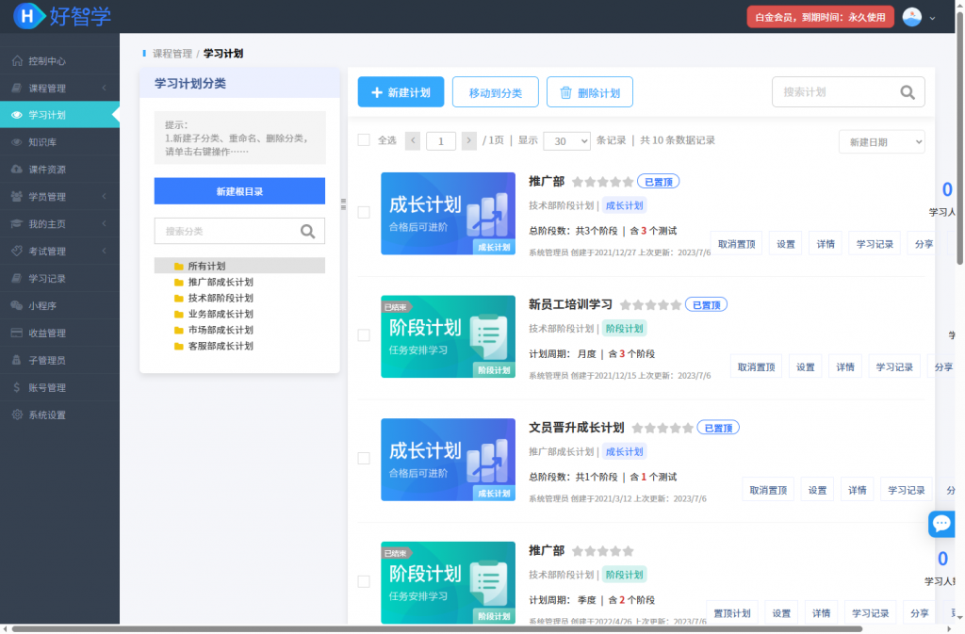This screenshot has width=965, height=634.
Task: Click the star rating of 文员晋升成长计划
Action: click(662, 428)
